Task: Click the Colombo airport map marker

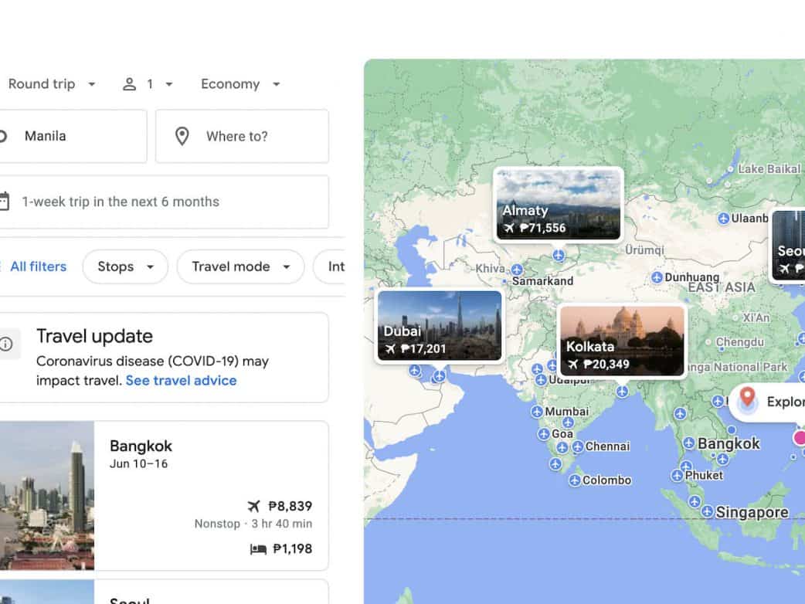Action: pos(574,480)
